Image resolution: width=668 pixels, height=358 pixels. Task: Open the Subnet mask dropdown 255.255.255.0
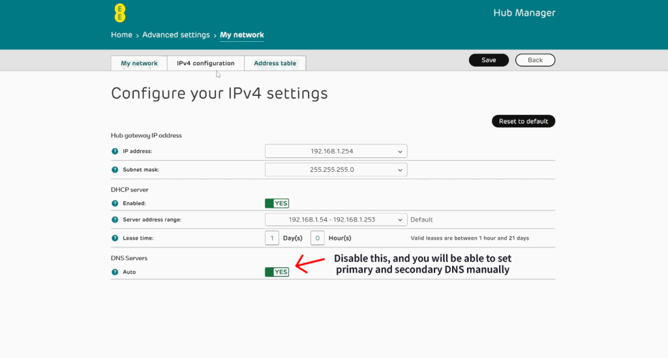pyautogui.click(x=336, y=169)
